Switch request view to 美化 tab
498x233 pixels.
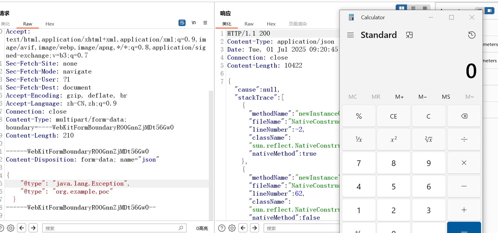[x=5, y=24]
